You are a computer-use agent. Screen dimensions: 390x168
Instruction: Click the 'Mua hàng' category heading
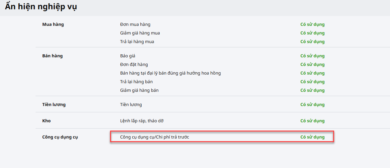53,25
